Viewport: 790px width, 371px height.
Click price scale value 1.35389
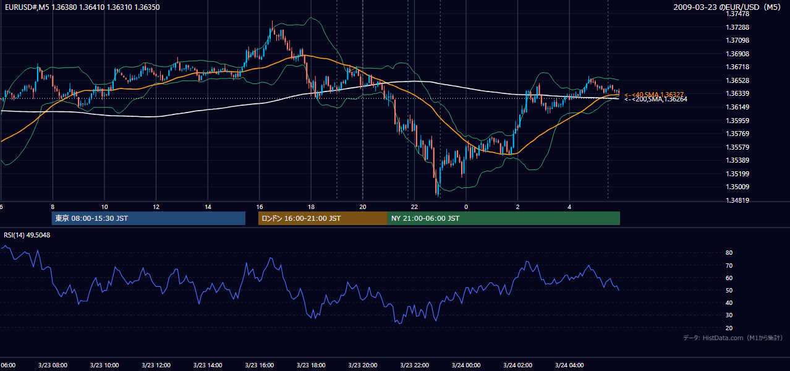coord(738,160)
